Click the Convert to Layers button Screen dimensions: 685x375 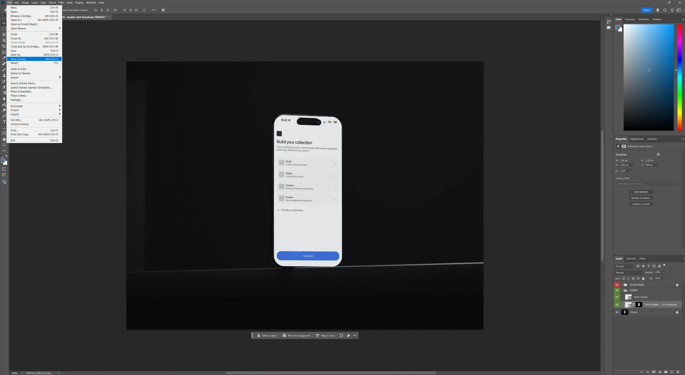click(641, 204)
